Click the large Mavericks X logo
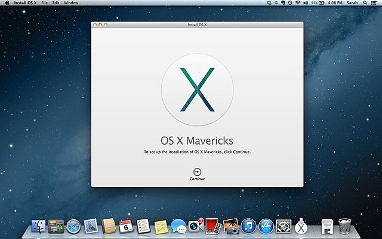The height and width of the screenshot is (239, 382). [x=198, y=90]
